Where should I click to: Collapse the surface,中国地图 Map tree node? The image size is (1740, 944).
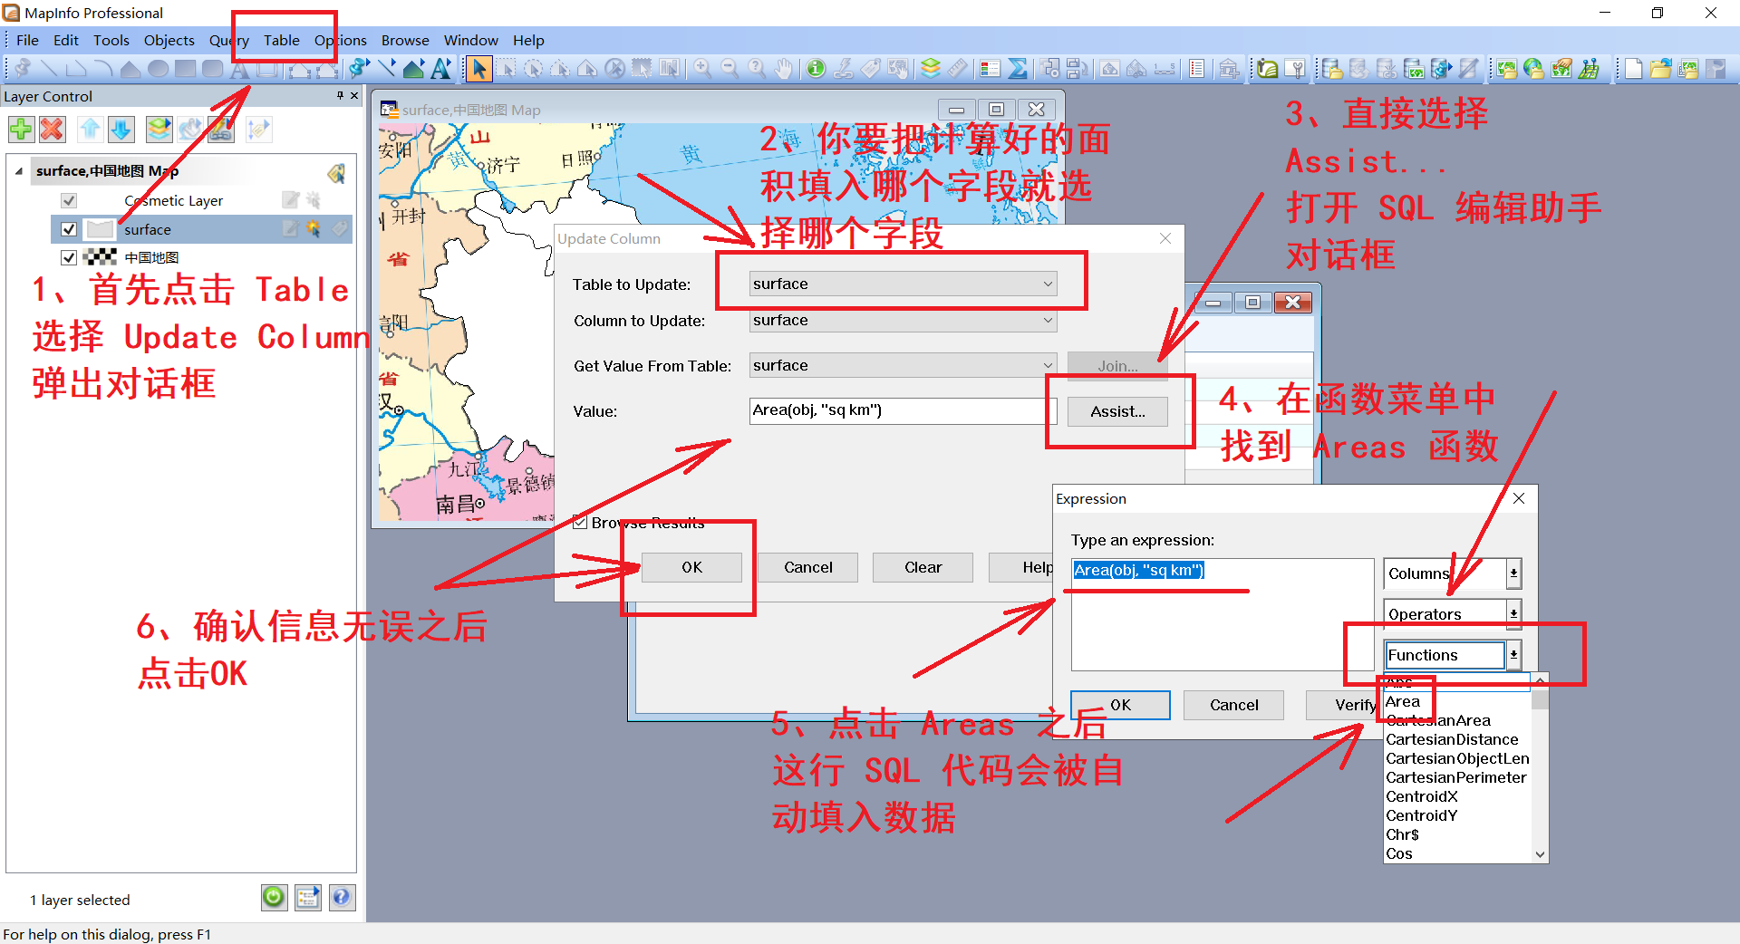[19, 170]
